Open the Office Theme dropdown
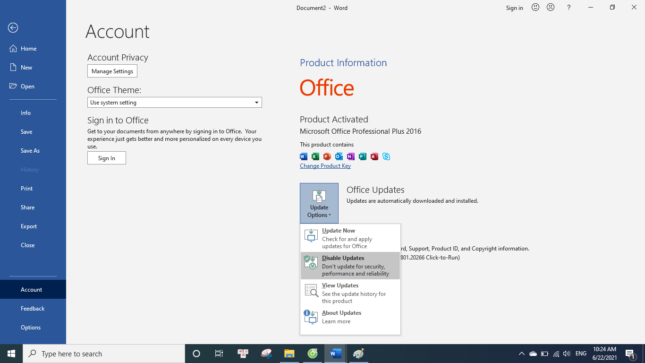 coord(256,102)
